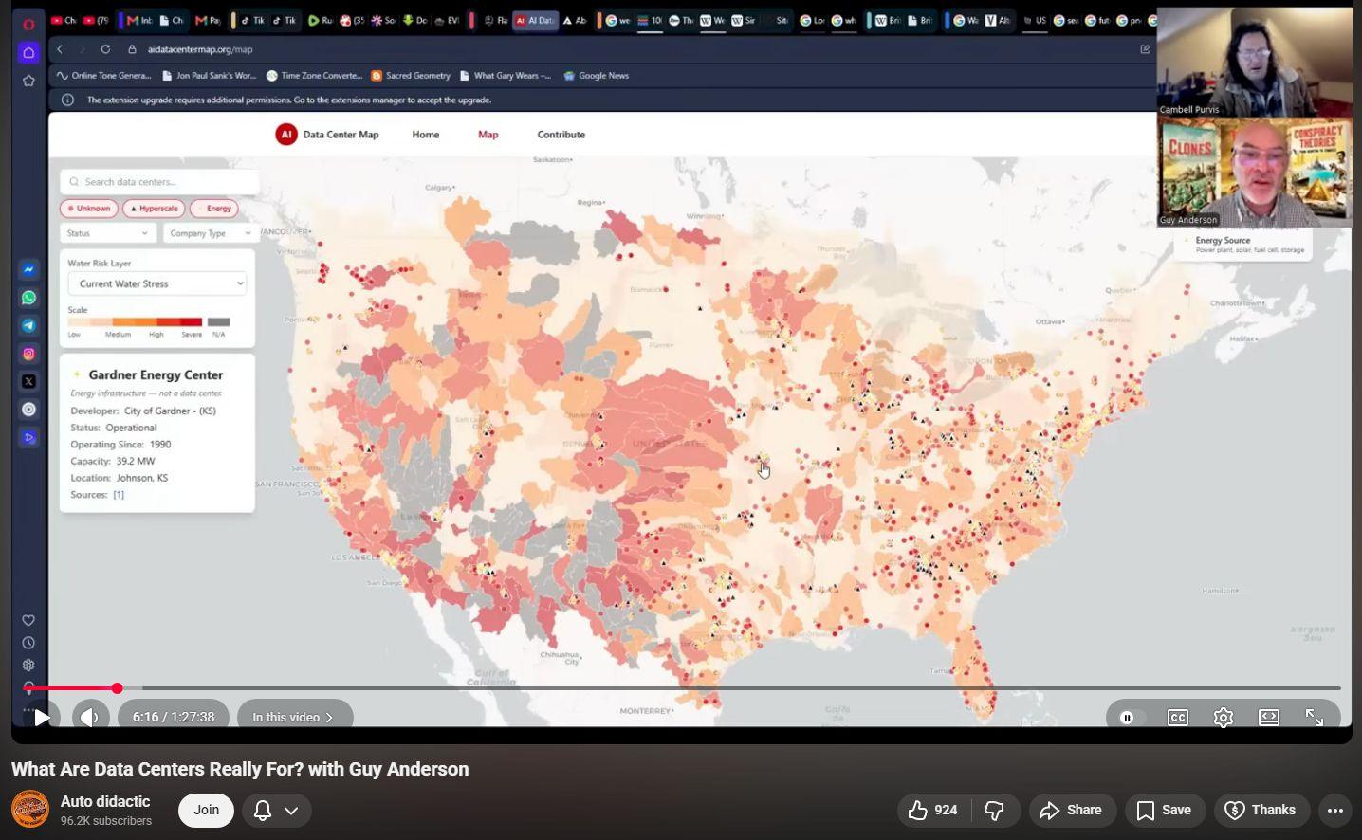1362x840 pixels.
Task: Open video settings gear
Action: click(x=1224, y=718)
